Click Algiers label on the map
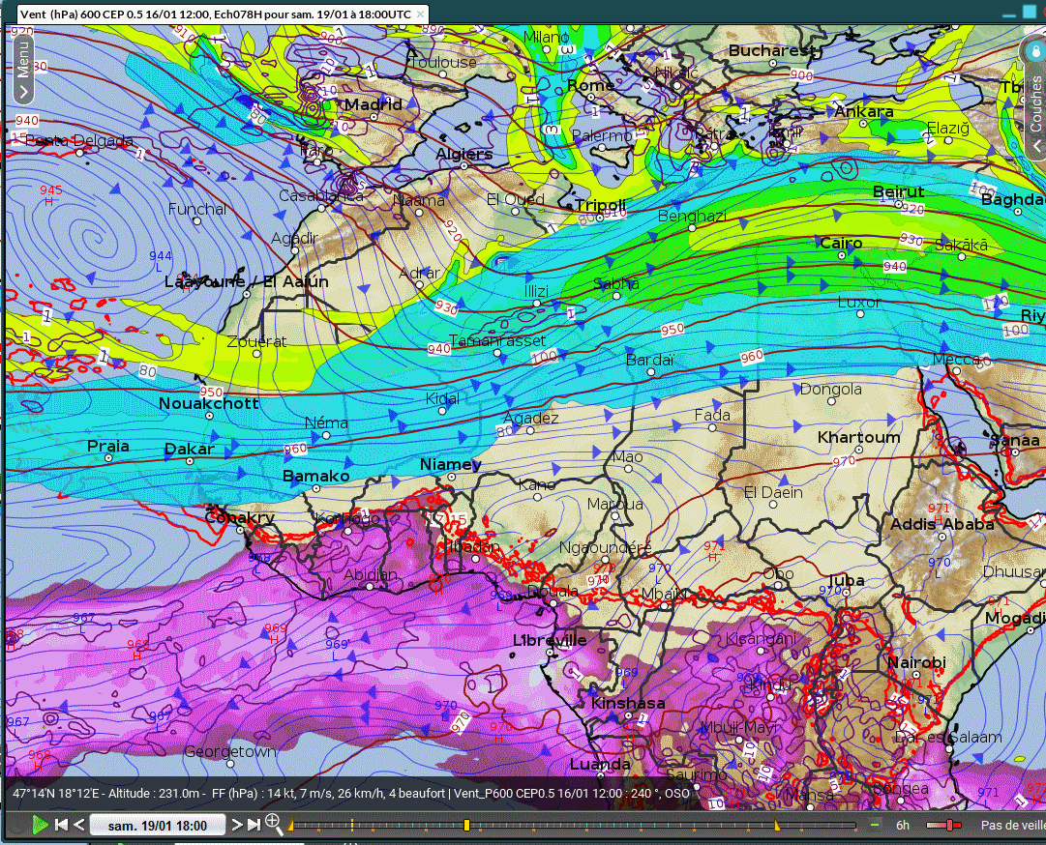This screenshot has width=1046, height=845. pos(464,154)
